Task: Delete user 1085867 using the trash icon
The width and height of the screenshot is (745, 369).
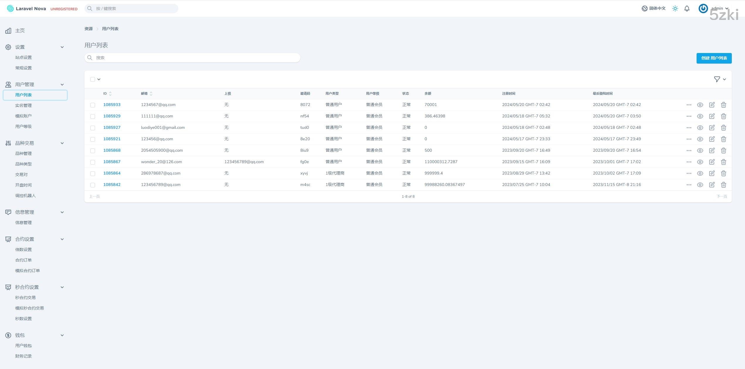Action: click(x=724, y=162)
